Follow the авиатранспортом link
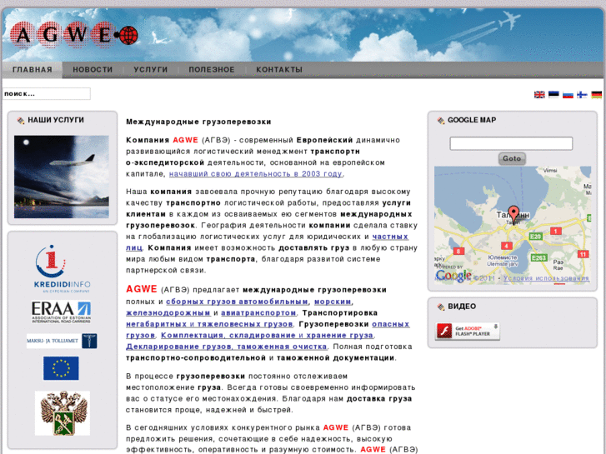Screen dimensions: 606x454 [x=258, y=312]
